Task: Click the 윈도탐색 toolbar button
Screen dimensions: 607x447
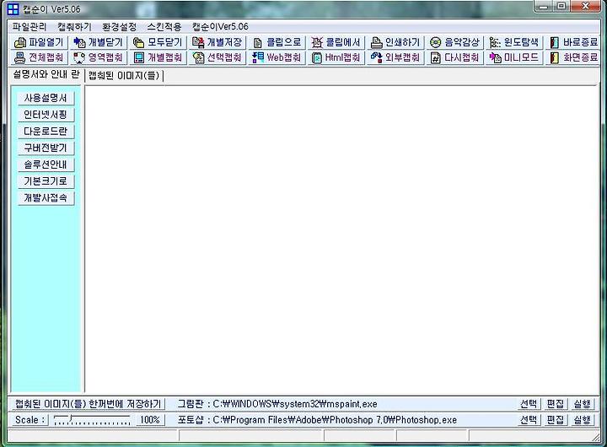Action: [514, 42]
